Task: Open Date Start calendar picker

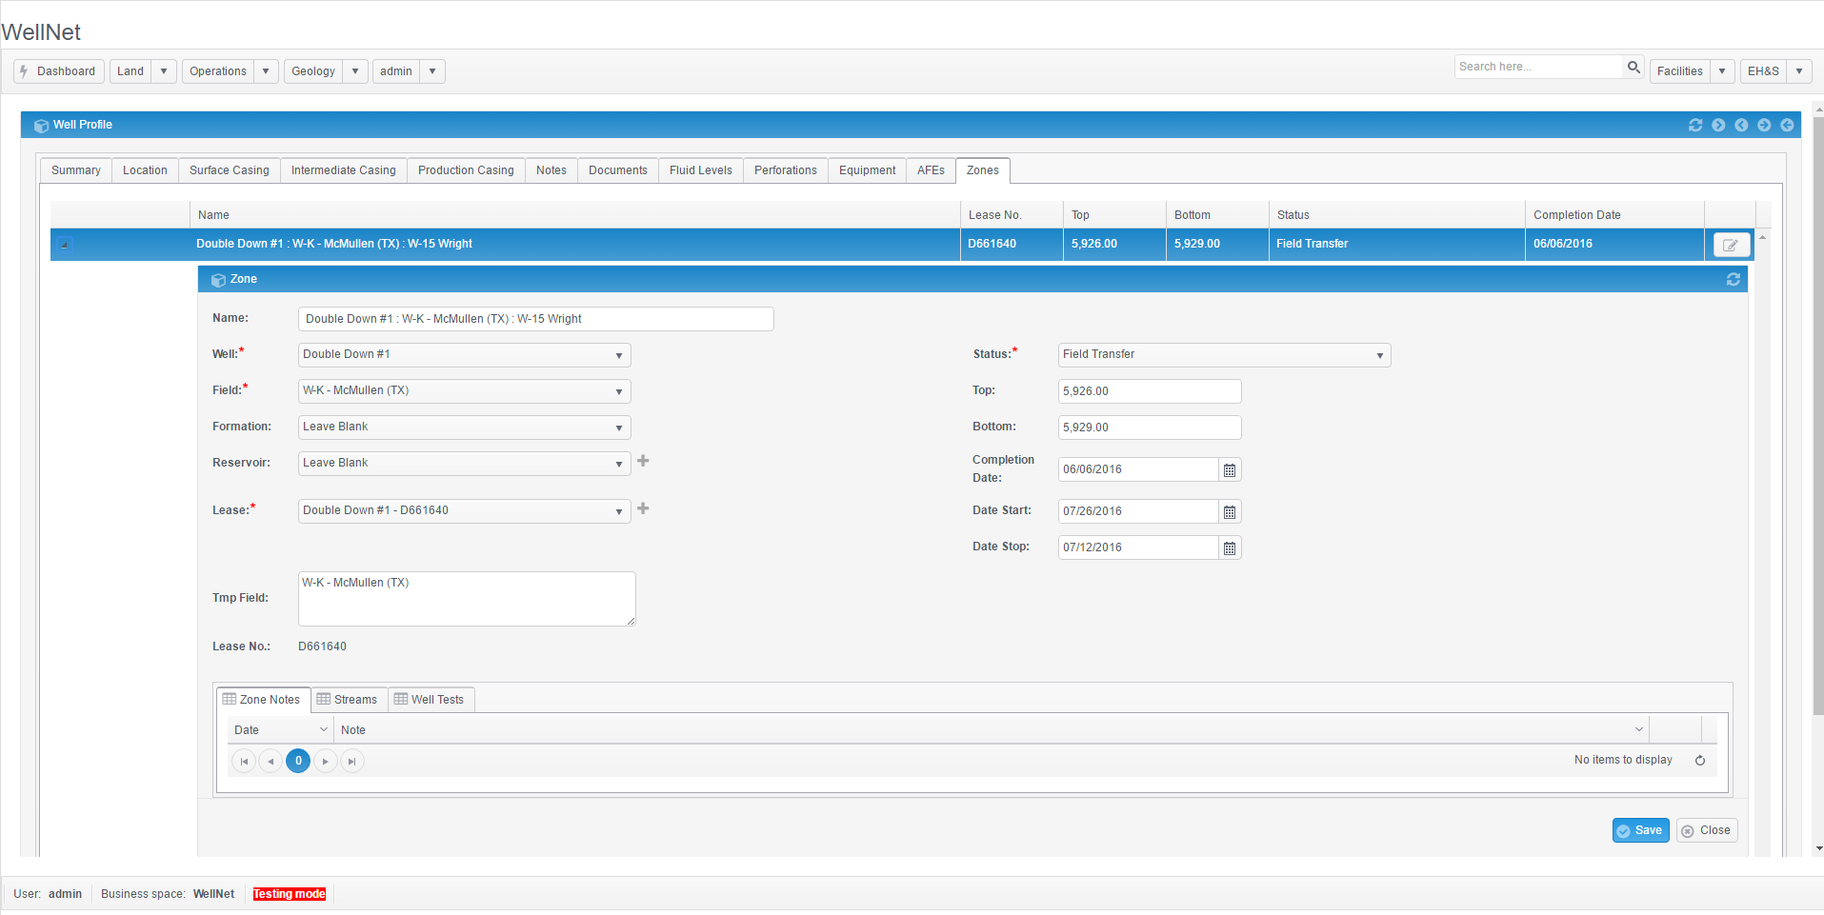Action: coord(1230,511)
